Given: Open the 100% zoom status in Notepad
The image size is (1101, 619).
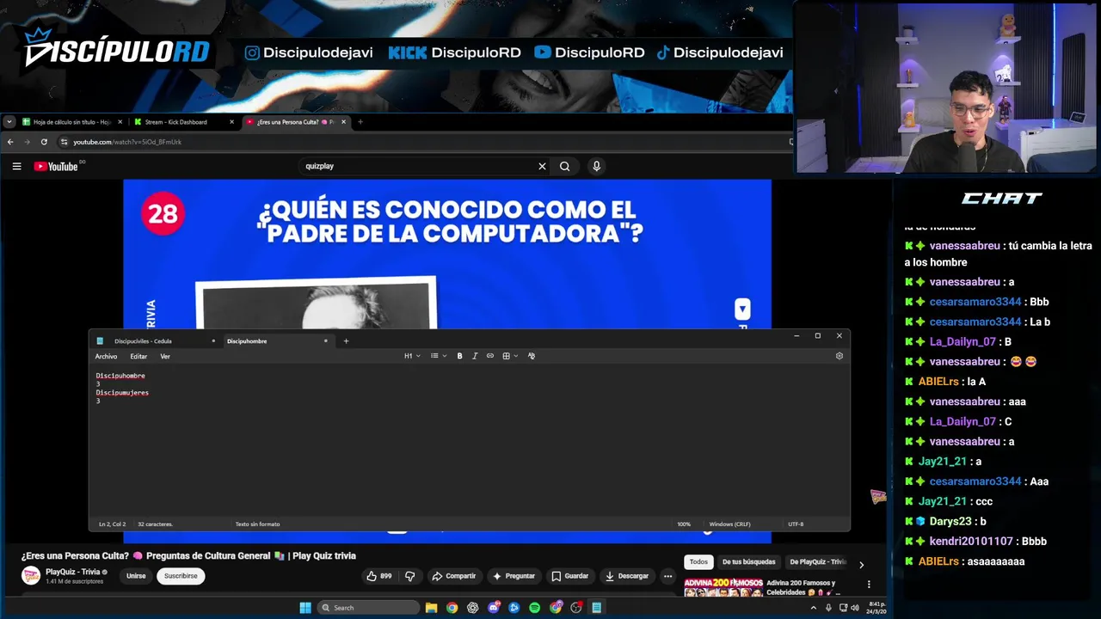Looking at the screenshot, I should pyautogui.click(x=684, y=524).
